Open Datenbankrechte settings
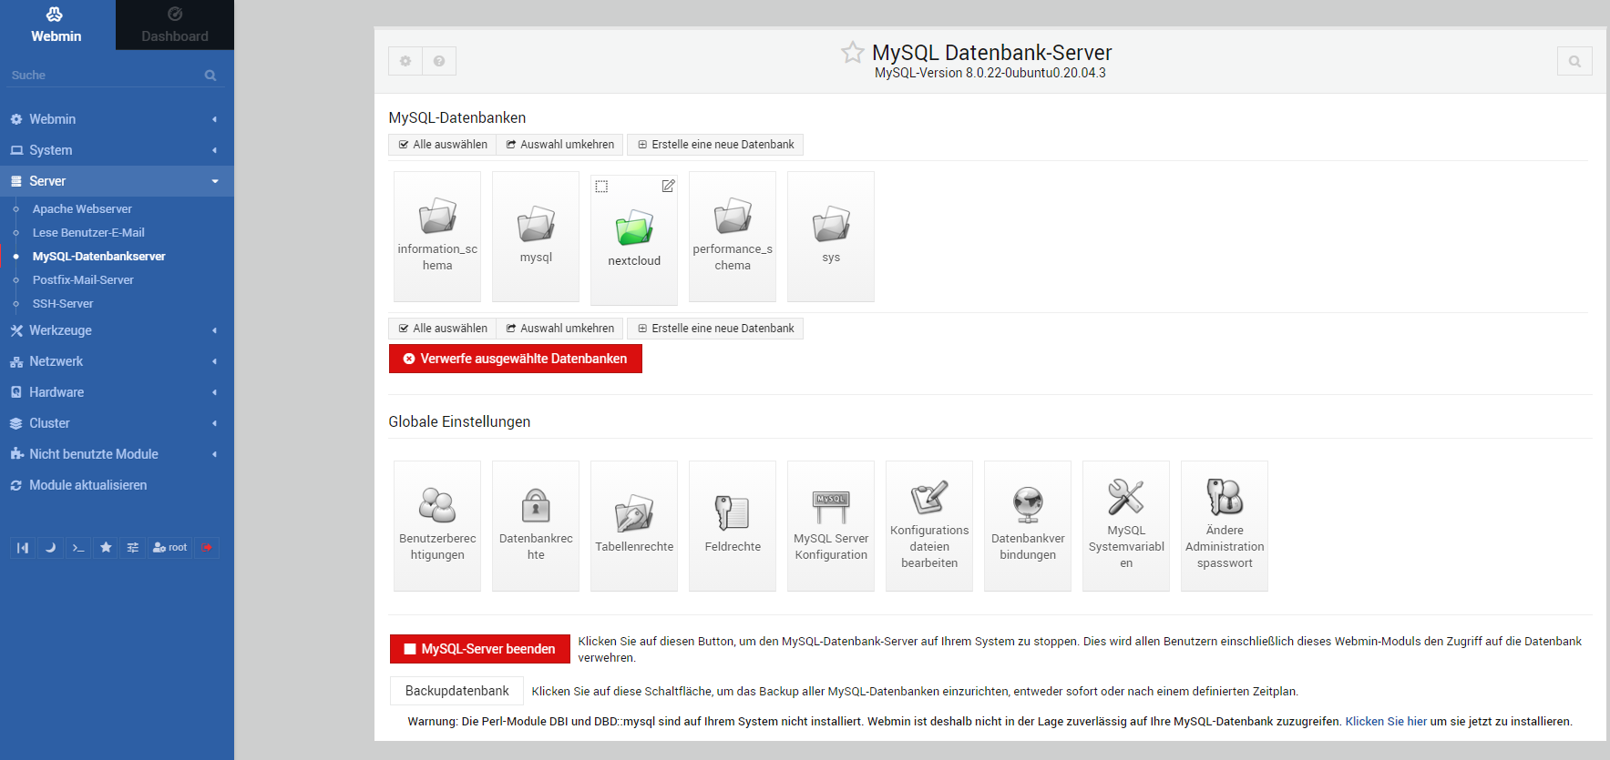 click(536, 526)
